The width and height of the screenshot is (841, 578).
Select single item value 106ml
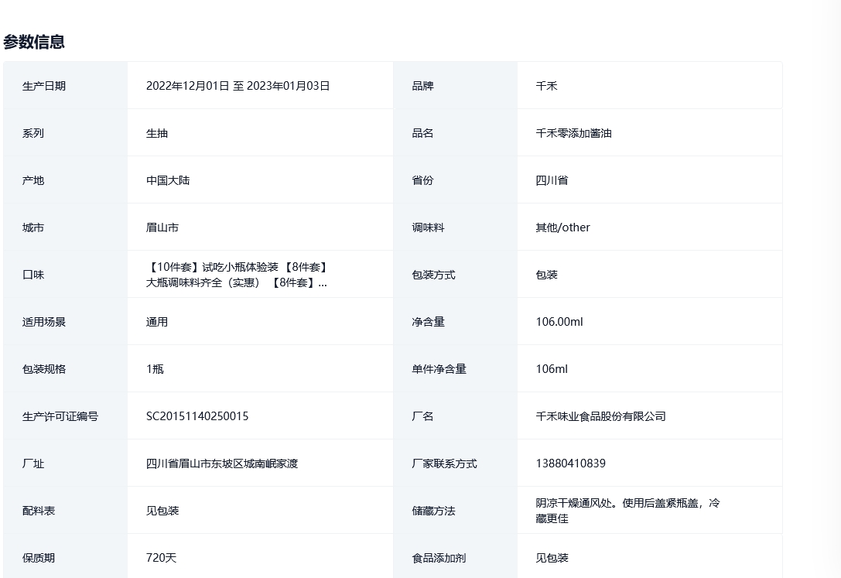pos(552,369)
